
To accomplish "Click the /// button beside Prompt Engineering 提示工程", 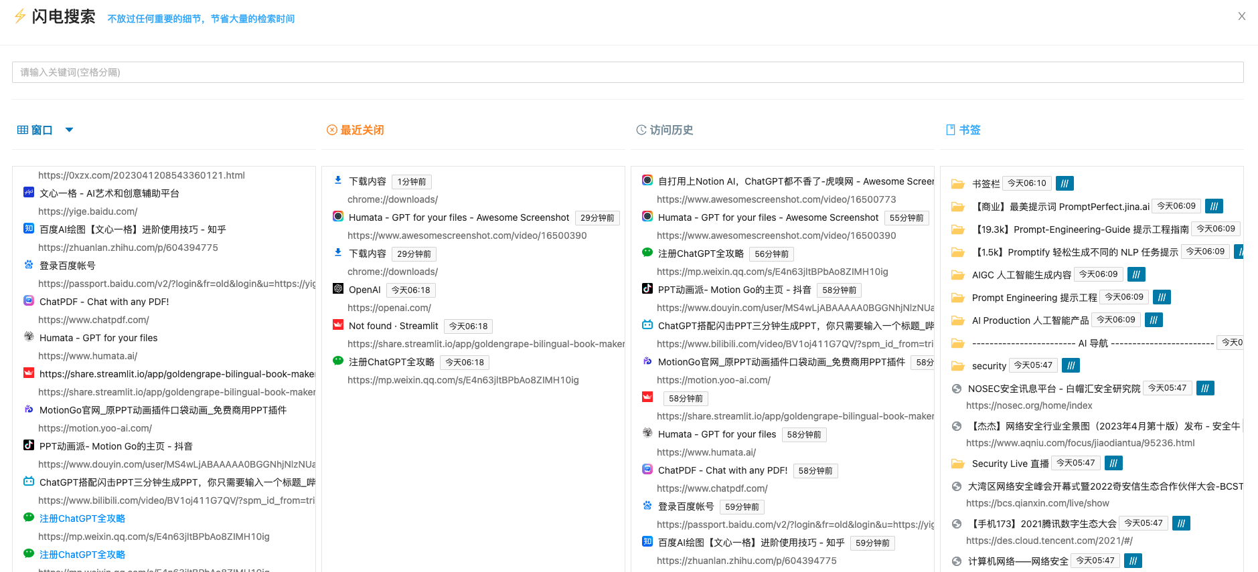I will [1162, 297].
